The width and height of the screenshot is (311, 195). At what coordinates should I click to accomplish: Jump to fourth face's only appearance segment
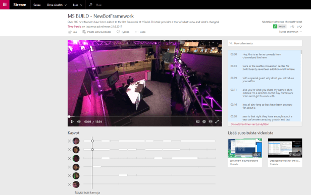[x=96, y=166]
